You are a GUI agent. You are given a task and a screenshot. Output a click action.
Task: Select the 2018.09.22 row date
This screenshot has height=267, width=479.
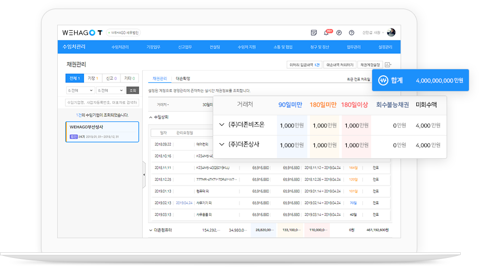pos(163,144)
